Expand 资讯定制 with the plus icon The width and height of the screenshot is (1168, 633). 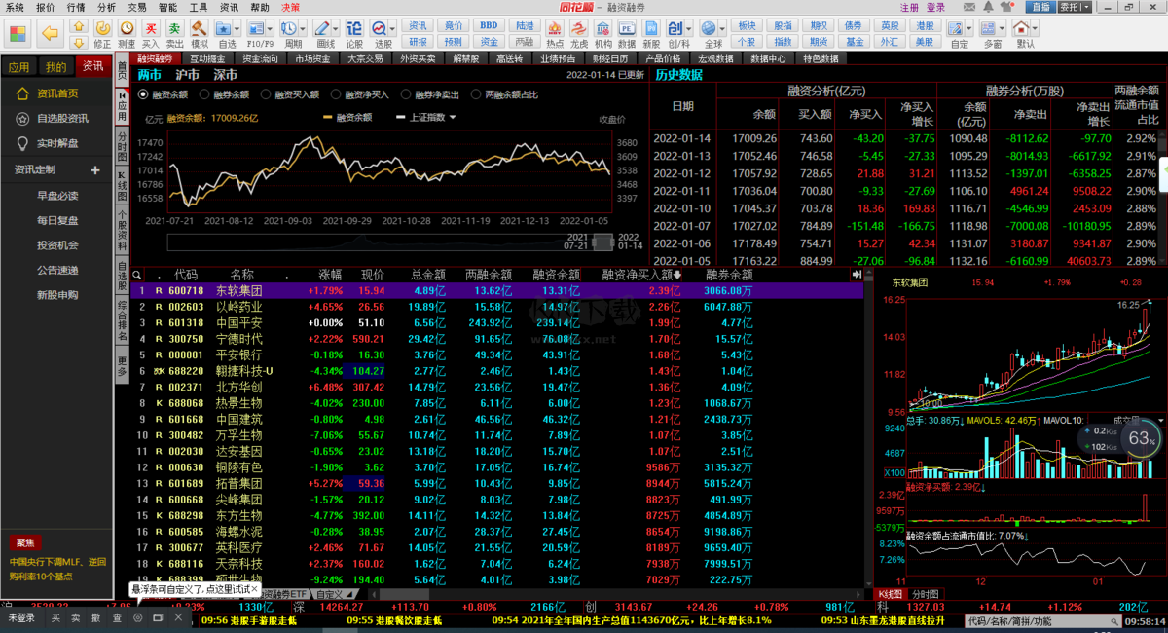(x=95, y=170)
